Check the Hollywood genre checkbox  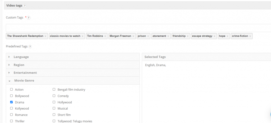pos(54,102)
